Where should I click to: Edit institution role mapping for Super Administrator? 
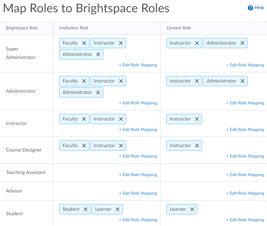138,65
